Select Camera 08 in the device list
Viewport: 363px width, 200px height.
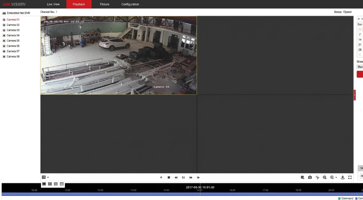pos(13,57)
